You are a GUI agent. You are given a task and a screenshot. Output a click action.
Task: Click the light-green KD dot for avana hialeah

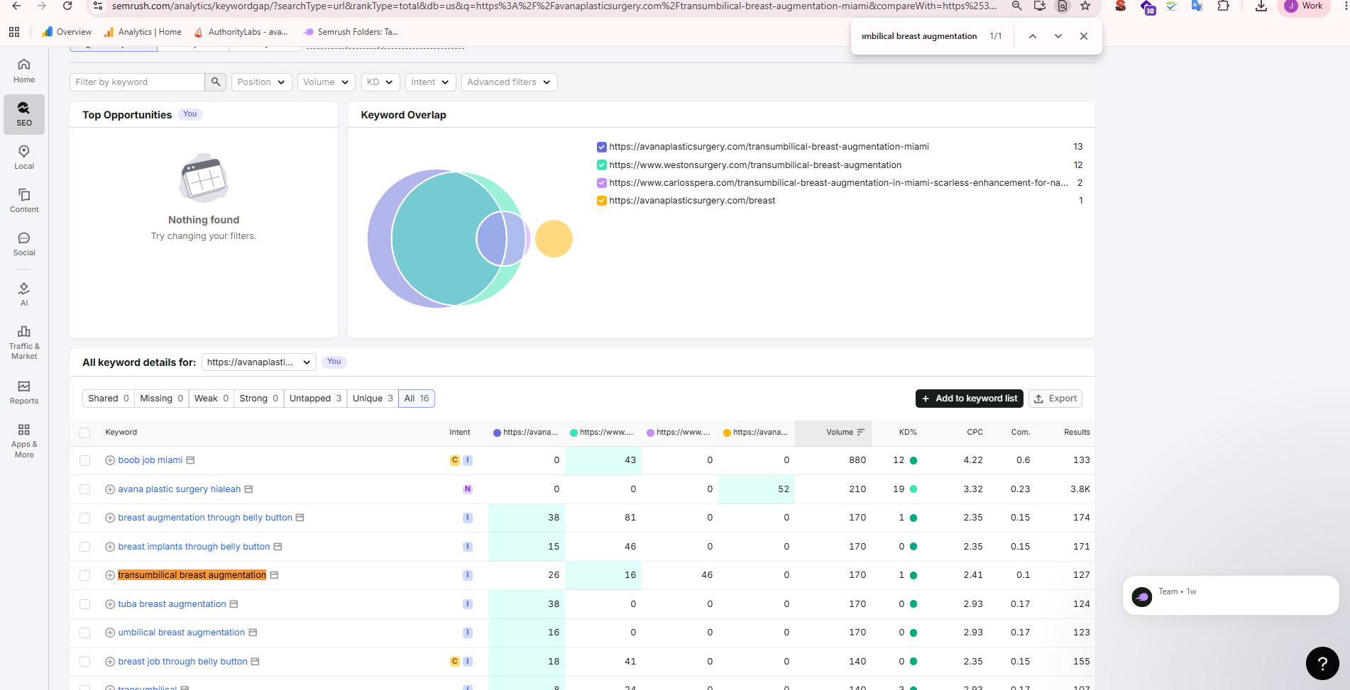pos(913,489)
